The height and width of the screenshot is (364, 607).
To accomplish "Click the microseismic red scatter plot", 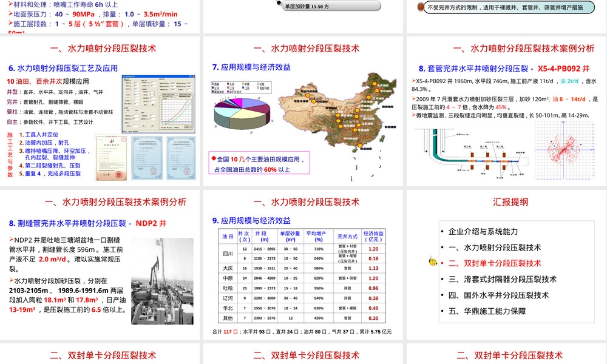I will pos(564,150).
